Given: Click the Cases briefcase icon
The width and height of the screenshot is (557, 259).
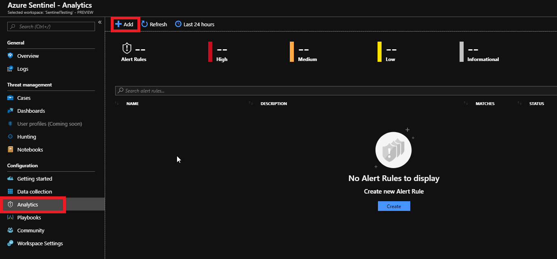Looking at the screenshot, I should pos(11,98).
